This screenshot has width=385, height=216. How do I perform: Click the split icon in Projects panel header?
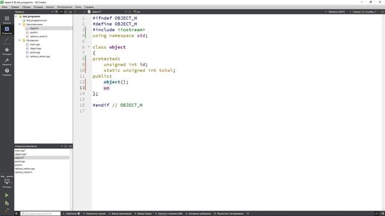point(66,12)
